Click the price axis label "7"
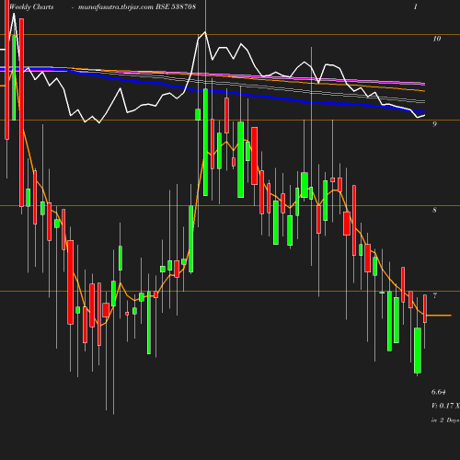 point(434,295)
